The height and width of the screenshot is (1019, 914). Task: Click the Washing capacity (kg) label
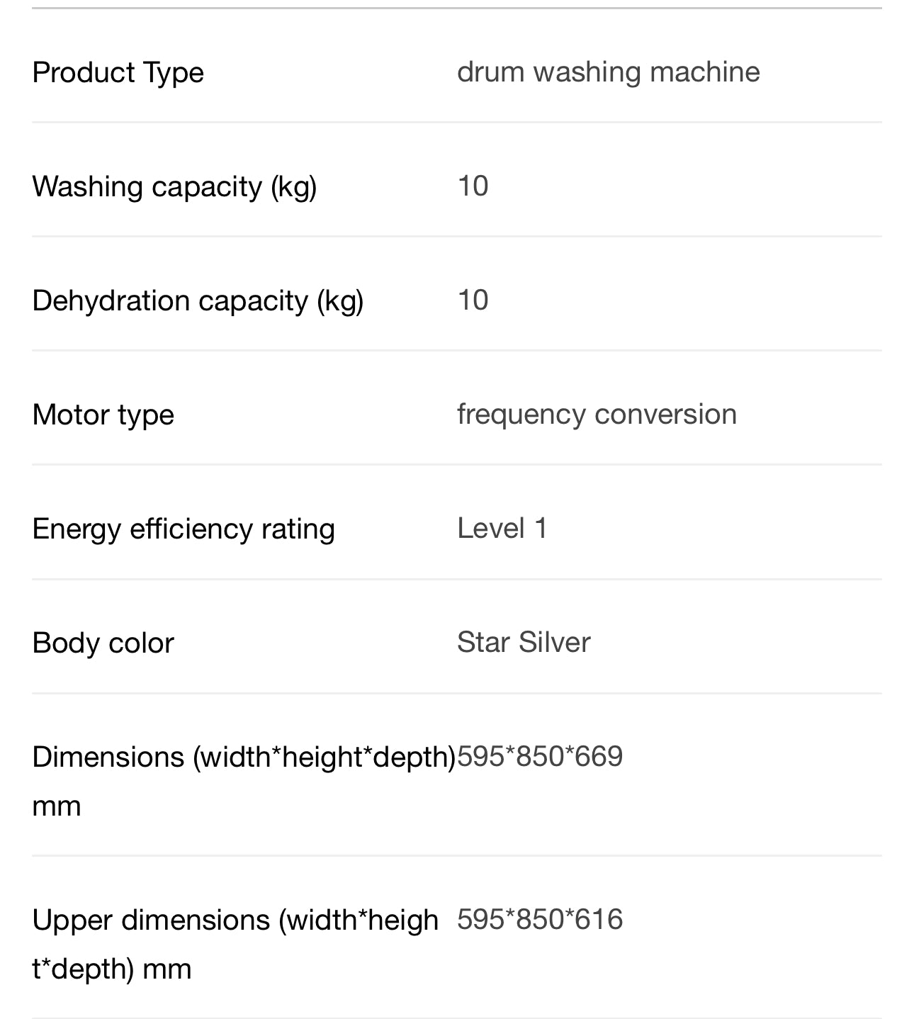click(x=174, y=186)
